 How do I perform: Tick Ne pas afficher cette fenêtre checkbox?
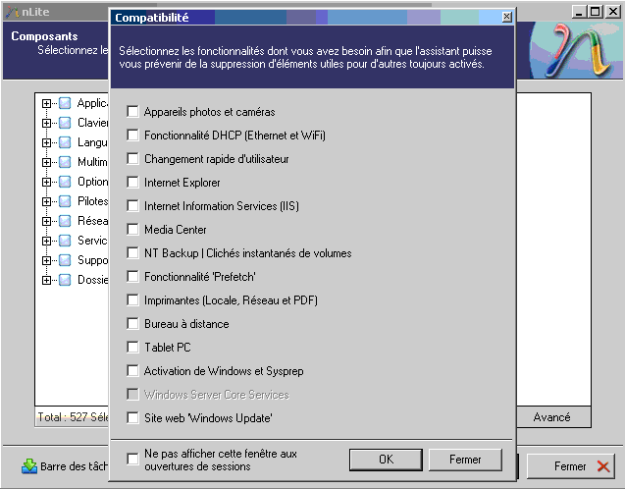[132, 459]
